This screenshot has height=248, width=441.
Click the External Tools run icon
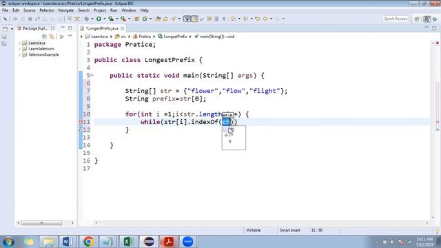pyautogui.click(x=123, y=19)
